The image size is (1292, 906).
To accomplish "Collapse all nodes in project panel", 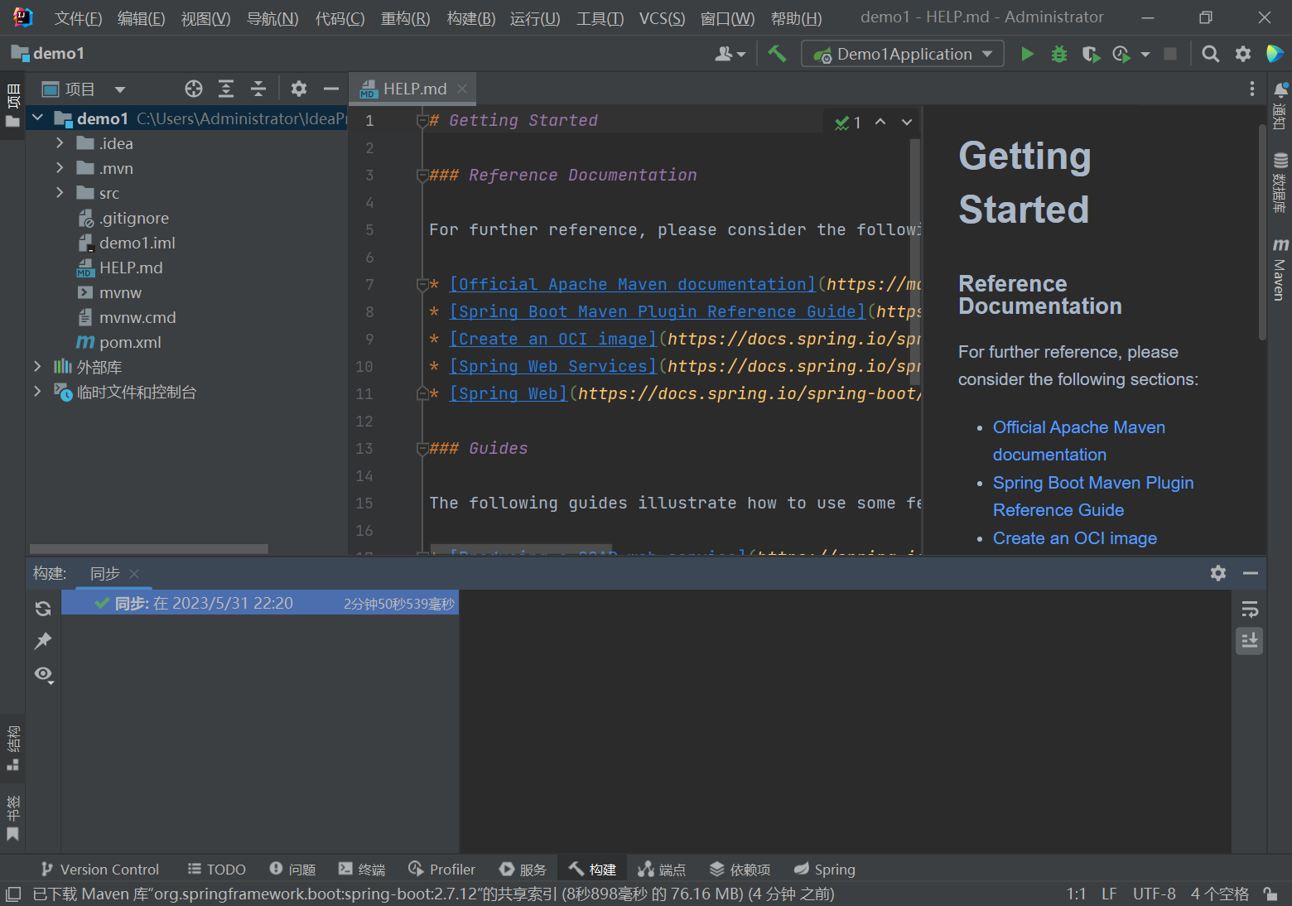I will 258,89.
